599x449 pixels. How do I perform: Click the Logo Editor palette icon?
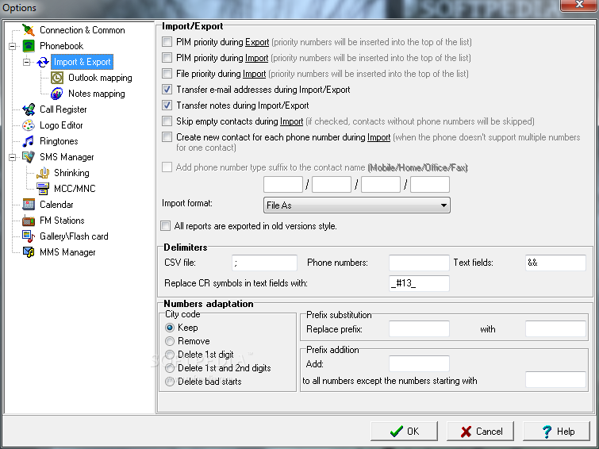[x=29, y=125]
